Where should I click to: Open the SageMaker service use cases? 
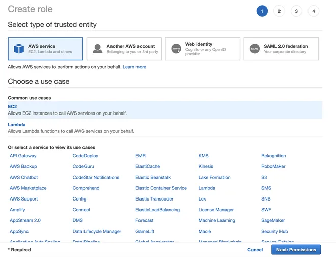coord(273,220)
